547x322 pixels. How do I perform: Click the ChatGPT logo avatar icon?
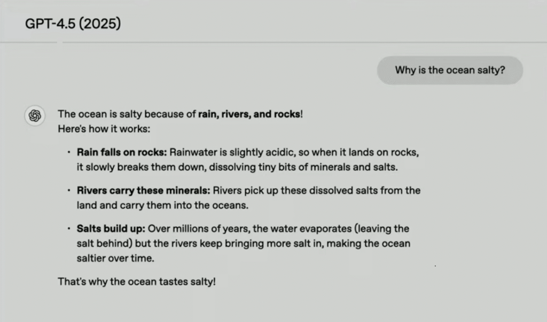click(x=35, y=115)
